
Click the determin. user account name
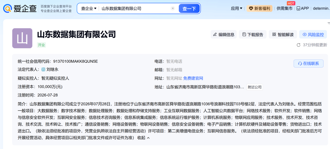click(321, 9)
